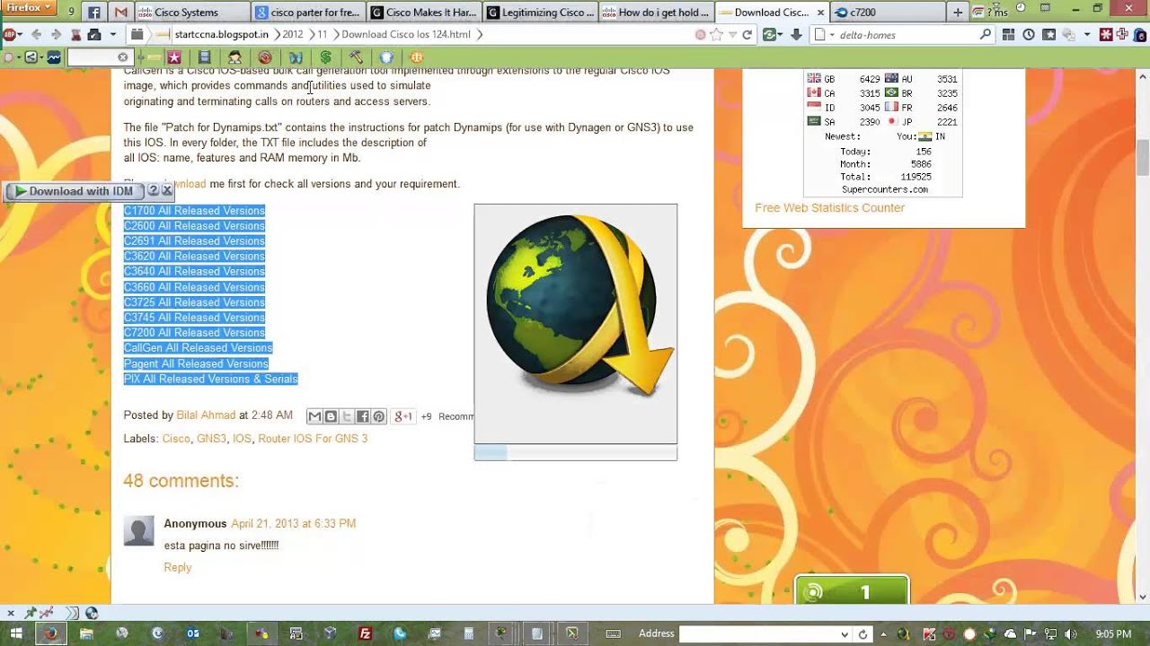
Task: Switch to the c7200 tab
Action: (x=887, y=13)
